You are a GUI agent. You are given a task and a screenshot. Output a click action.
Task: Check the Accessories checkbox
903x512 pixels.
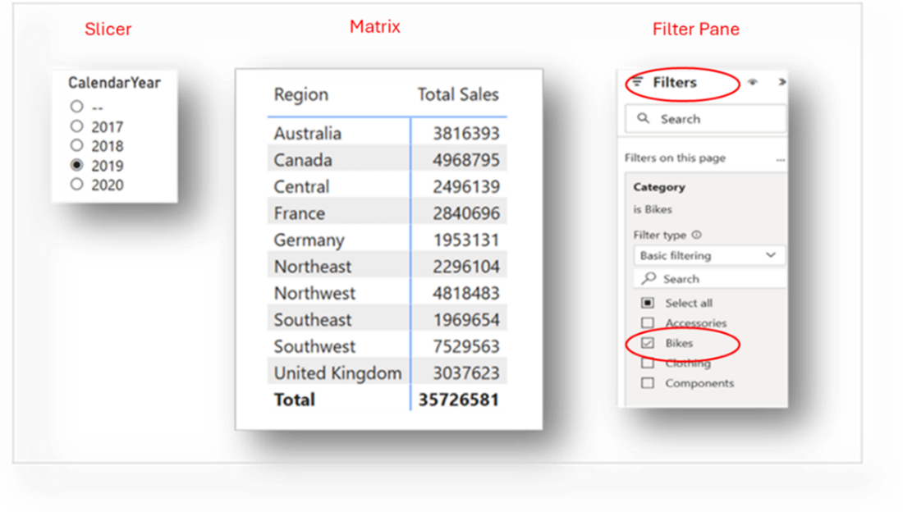(x=648, y=323)
